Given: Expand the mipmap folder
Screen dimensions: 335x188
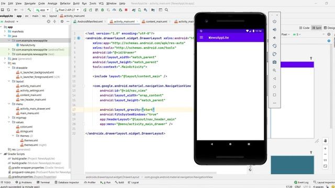Looking at the screenshot, I should click(9, 118).
